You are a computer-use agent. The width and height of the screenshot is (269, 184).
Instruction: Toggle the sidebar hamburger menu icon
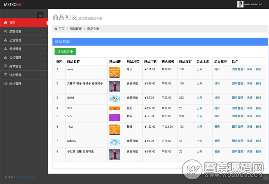pyautogui.click(x=40, y=15)
